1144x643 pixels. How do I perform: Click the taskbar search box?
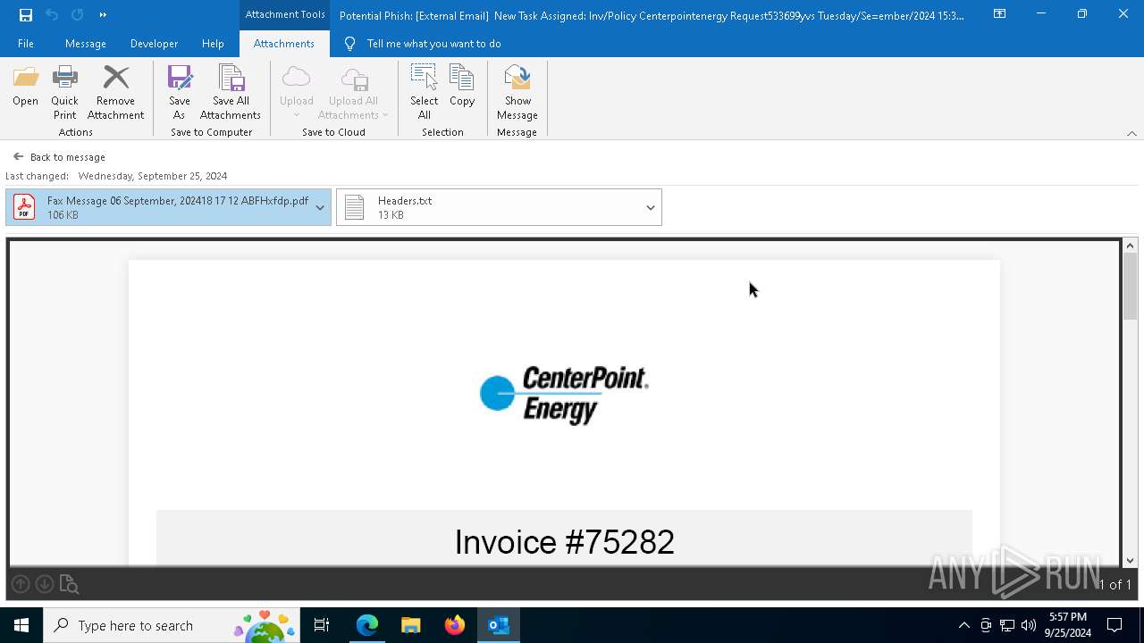coord(173,625)
